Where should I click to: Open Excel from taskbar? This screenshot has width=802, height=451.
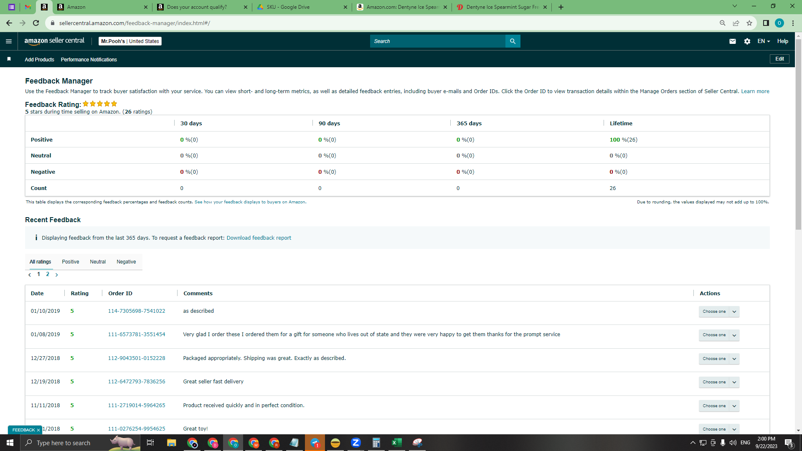coord(396,443)
